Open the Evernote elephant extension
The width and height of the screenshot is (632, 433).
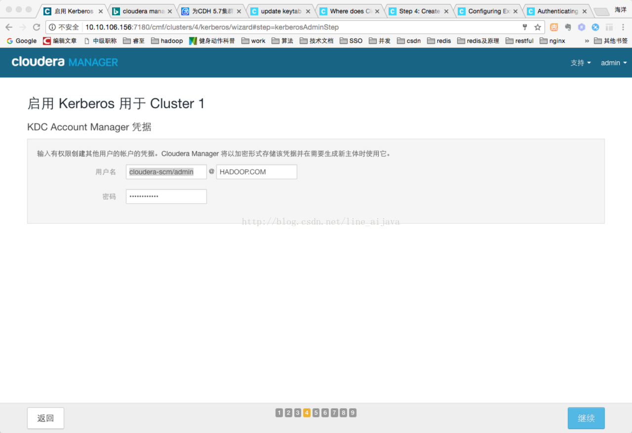(568, 27)
